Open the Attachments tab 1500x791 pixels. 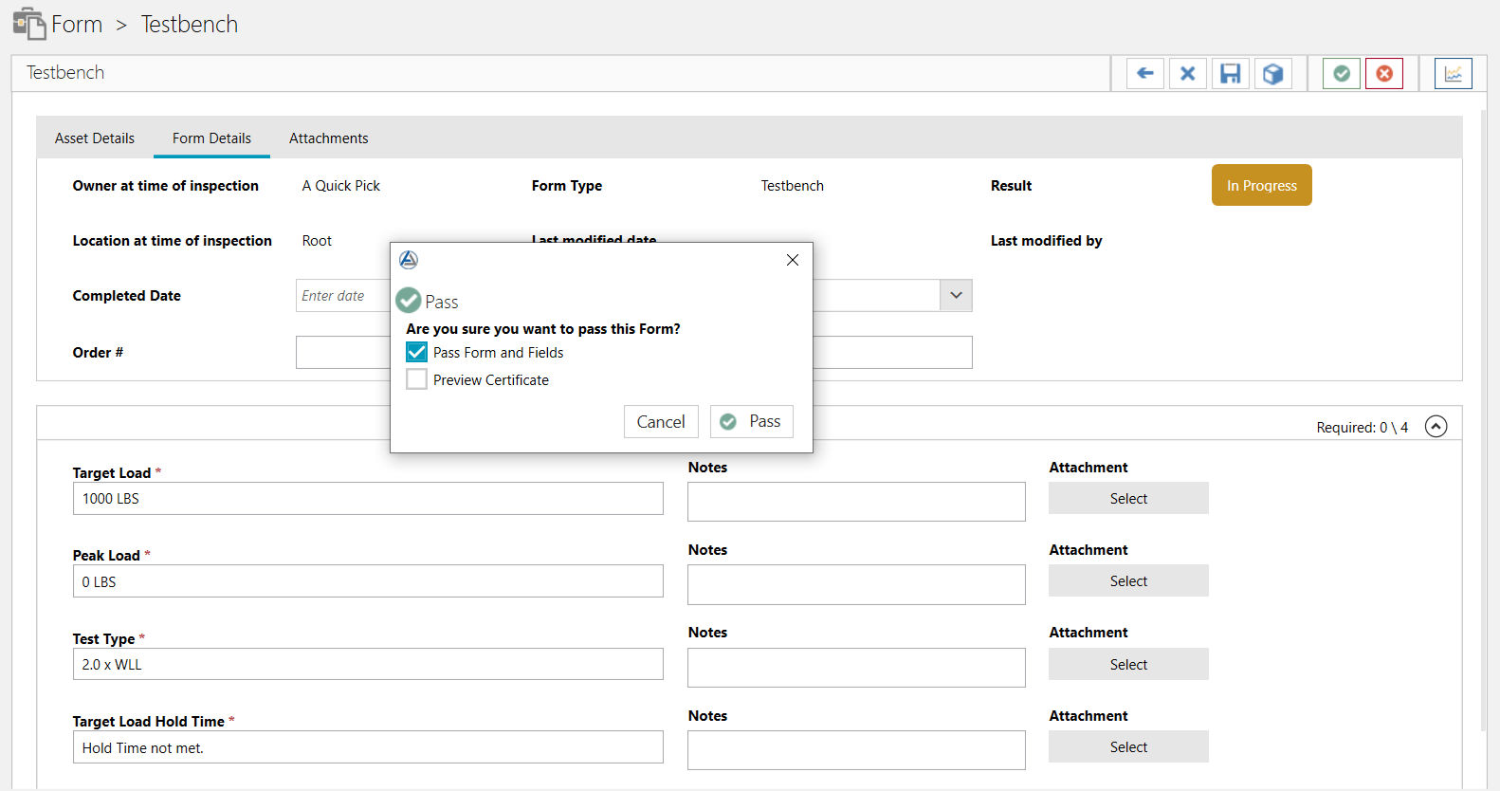pos(328,138)
